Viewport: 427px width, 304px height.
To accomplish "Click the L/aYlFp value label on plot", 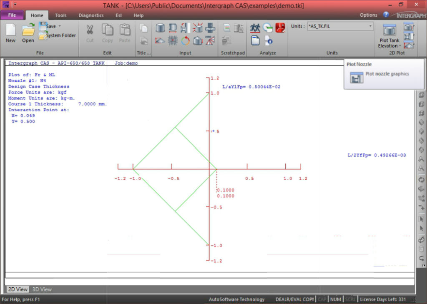I will (x=251, y=87).
